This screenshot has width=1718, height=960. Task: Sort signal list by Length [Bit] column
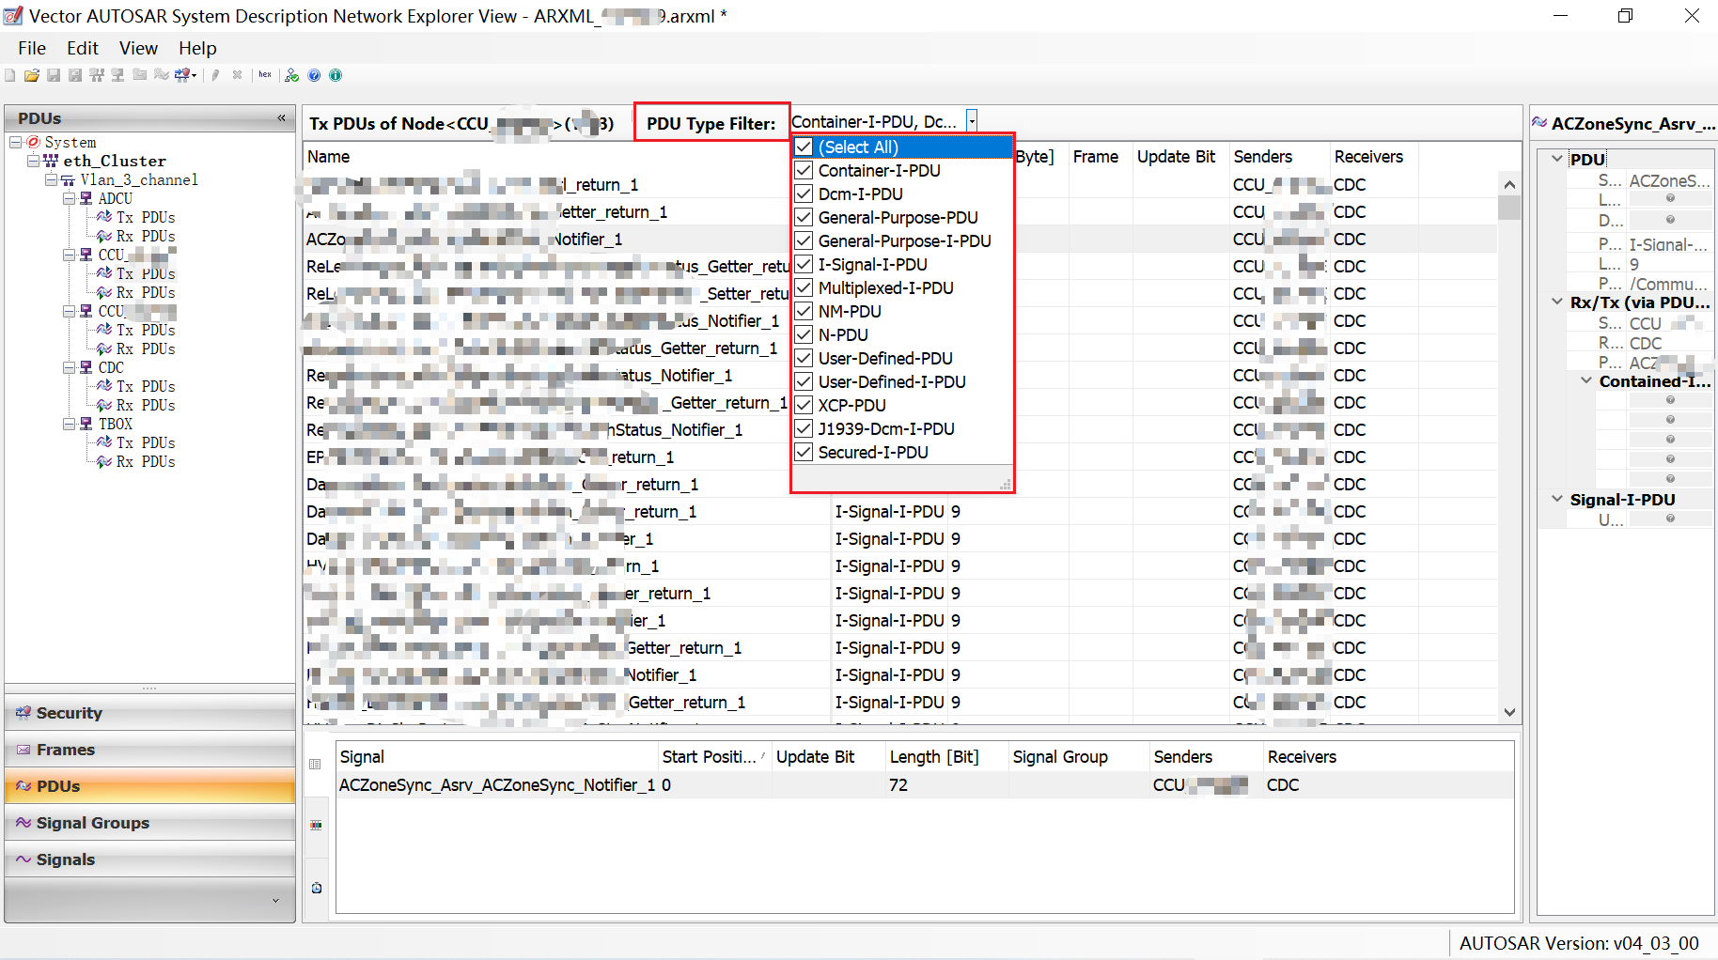pyautogui.click(x=933, y=757)
